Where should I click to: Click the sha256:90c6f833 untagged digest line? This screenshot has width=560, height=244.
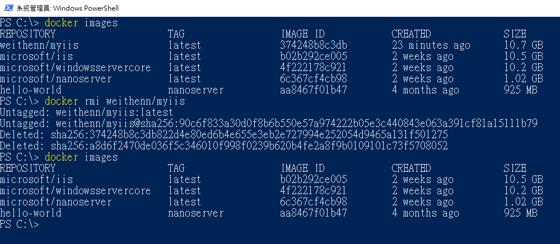point(269,124)
